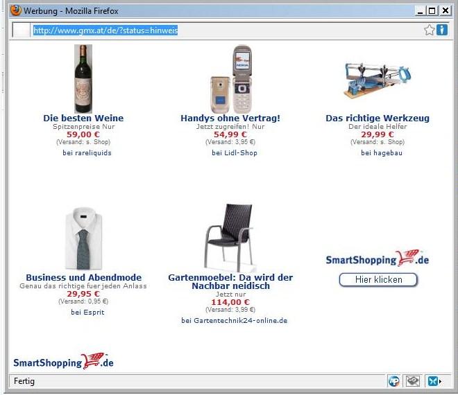Click the '(Versand: 0,95 €)' shipping text
The width and height of the screenshot is (458, 395).
click(x=83, y=301)
